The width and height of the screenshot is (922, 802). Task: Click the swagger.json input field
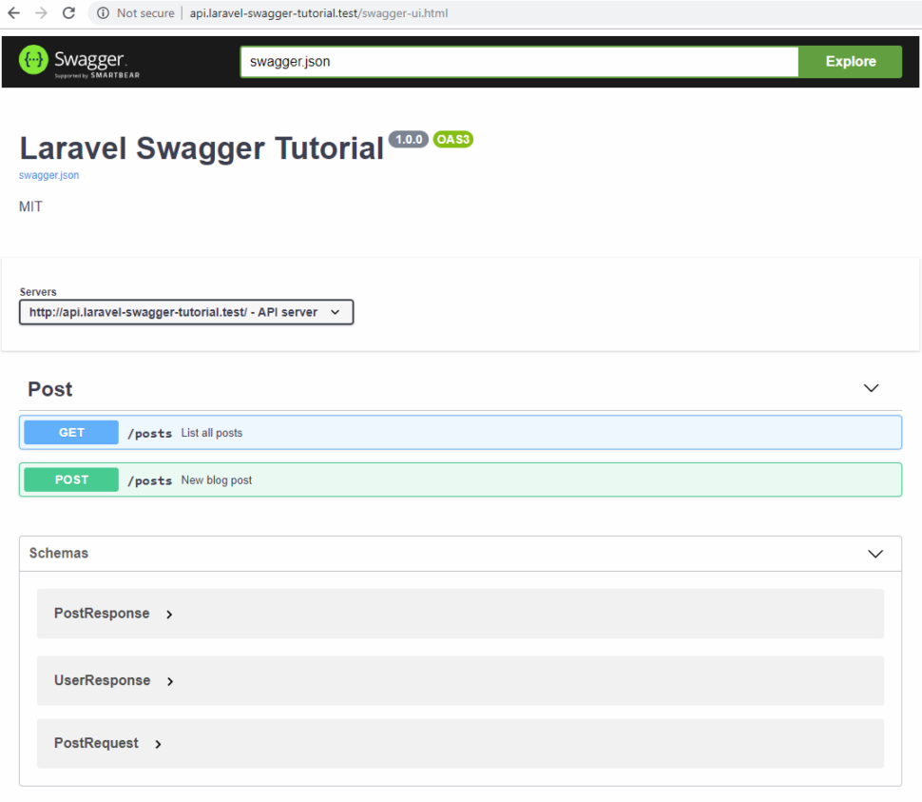[x=518, y=62]
